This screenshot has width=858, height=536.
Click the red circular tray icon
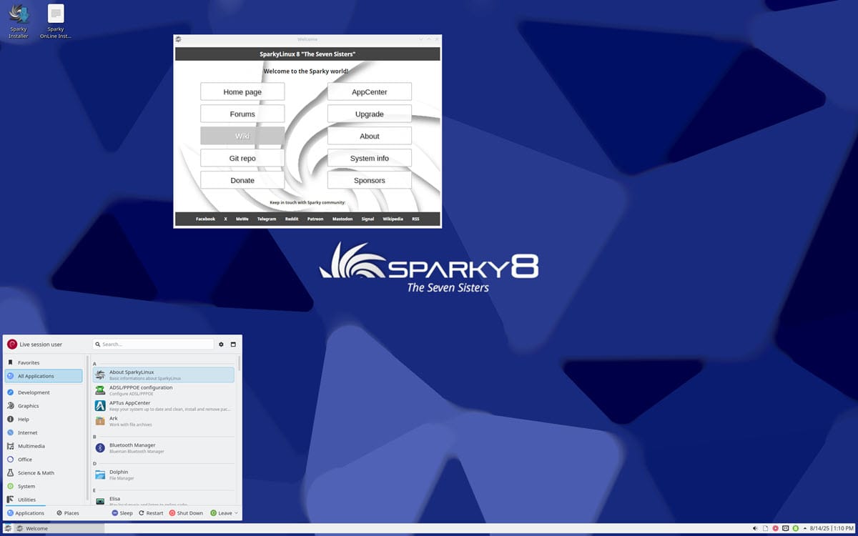click(776, 529)
